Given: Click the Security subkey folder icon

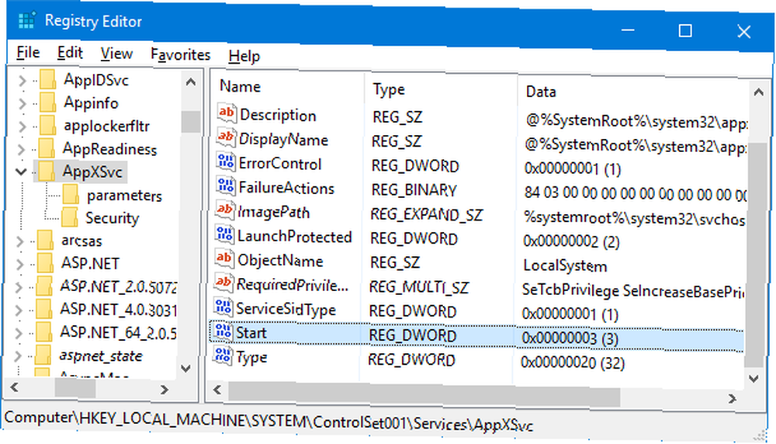Looking at the screenshot, I should [70, 217].
